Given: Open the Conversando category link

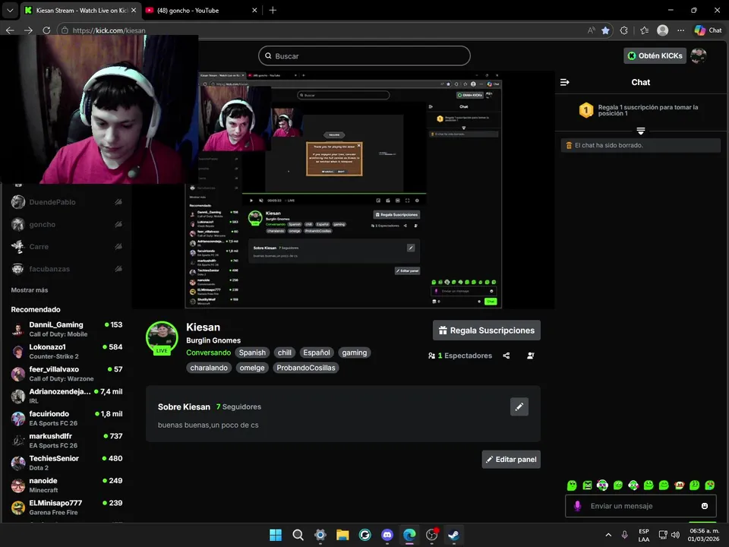Looking at the screenshot, I should click(208, 353).
